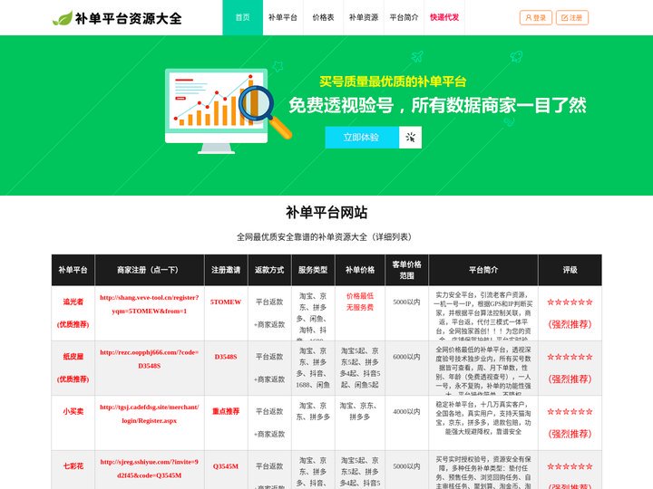Go to 价格表 in the navigation
653x489 pixels.
[x=323, y=17]
